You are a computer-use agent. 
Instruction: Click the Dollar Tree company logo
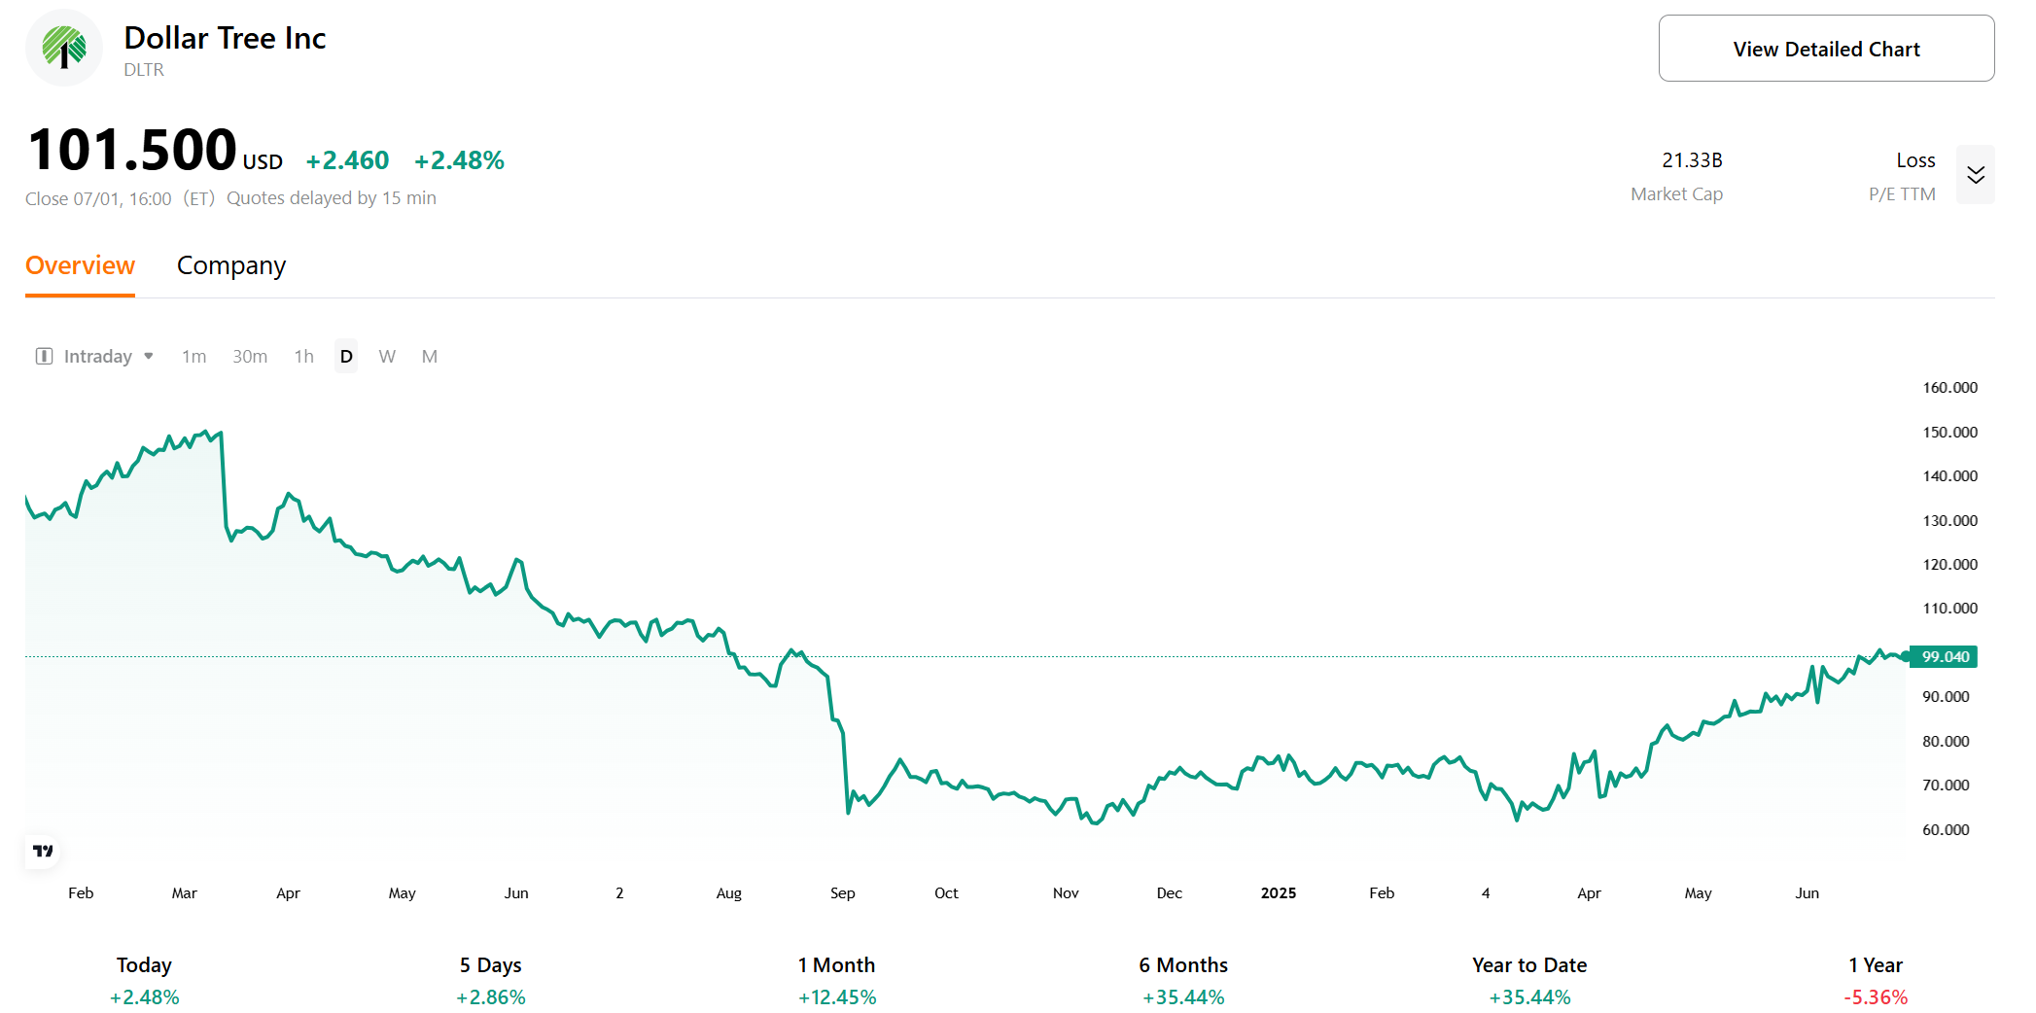pyautogui.click(x=63, y=48)
